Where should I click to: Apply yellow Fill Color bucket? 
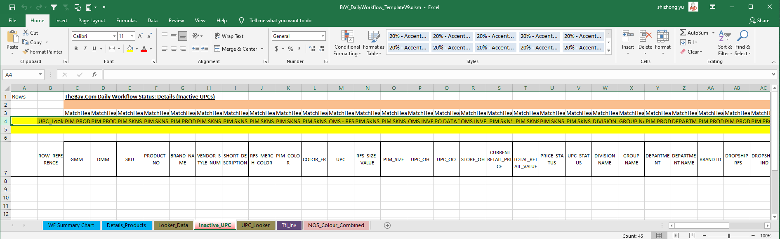click(x=130, y=49)
